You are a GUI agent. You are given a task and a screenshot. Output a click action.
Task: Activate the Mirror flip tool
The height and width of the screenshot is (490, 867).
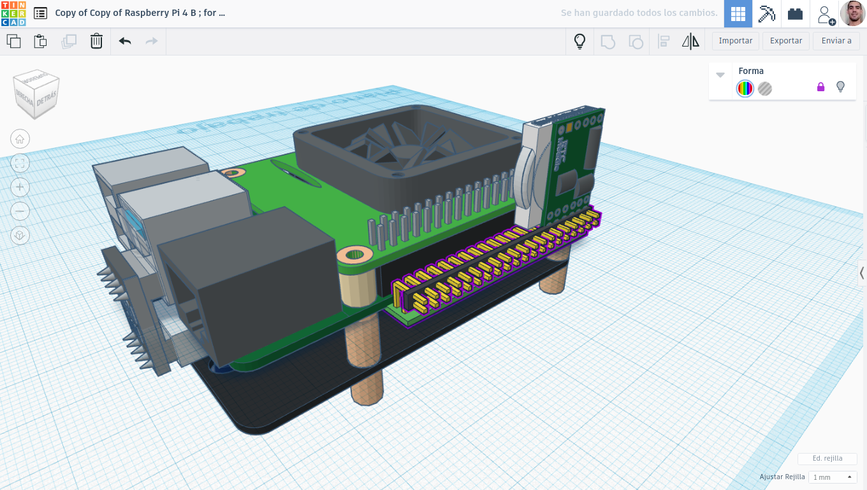(690, 42)
